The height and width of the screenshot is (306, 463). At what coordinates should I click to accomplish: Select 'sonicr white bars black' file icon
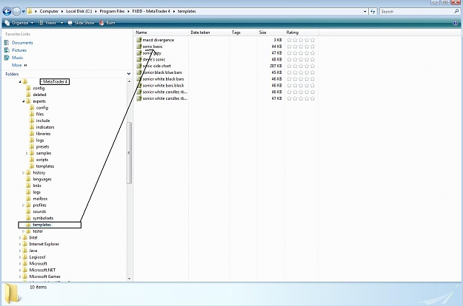(139, 86)
